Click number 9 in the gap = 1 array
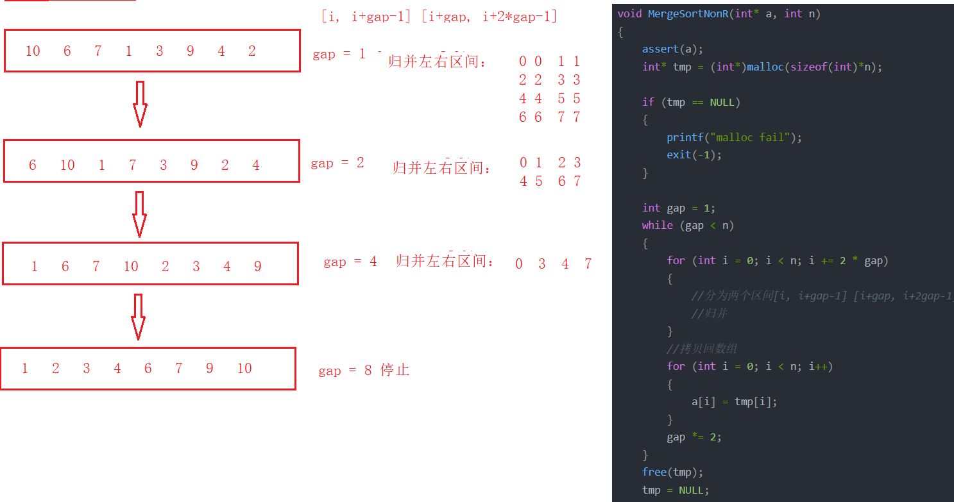This screenshot has width=954, height=502. pyautogui.click(x=191, y=51)
